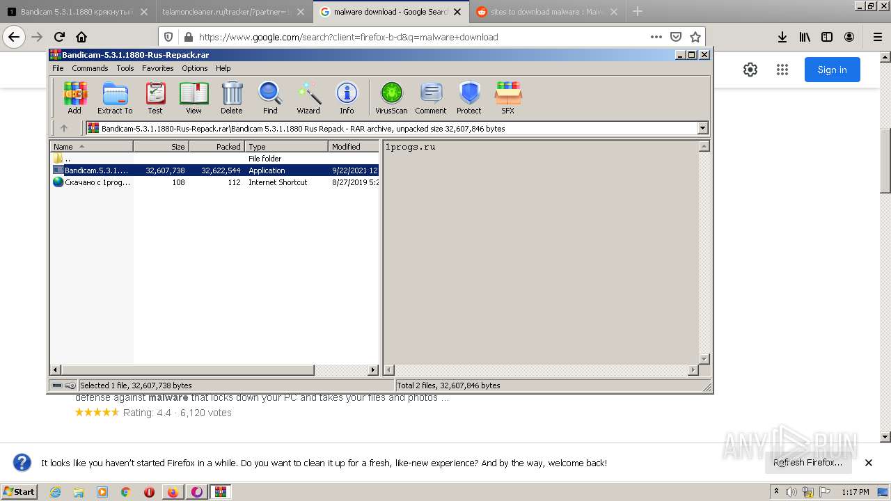891x501 pixels.
Task: Click the Firefox URL address field
Action: click(x=418, y=38)
